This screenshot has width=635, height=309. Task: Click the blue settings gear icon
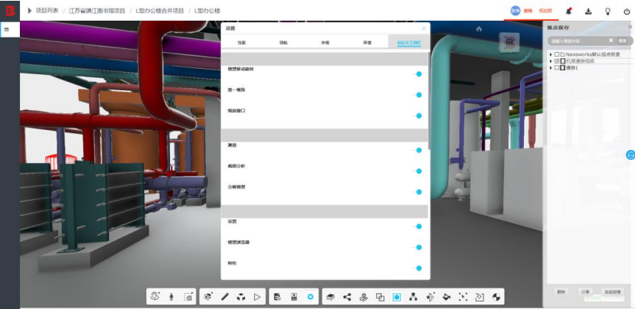(x=310, y=297)
